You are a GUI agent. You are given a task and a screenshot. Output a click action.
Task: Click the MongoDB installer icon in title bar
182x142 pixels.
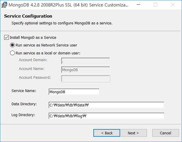coord(4,5)
